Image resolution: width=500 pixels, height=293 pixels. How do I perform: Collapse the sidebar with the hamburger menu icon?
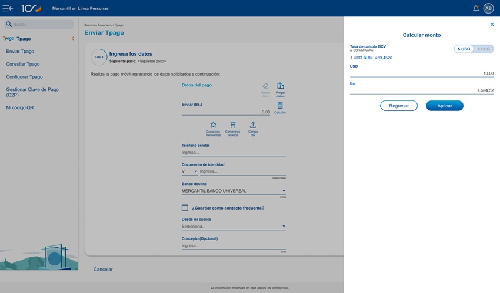click(x=8, y=8)
